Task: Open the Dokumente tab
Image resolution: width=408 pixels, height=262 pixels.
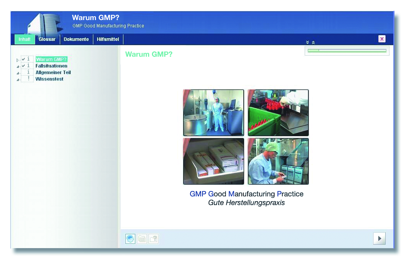Action: tap(76, 39)
